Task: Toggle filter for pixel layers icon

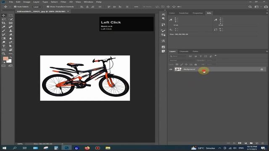Action: click(x=190, y=56)
